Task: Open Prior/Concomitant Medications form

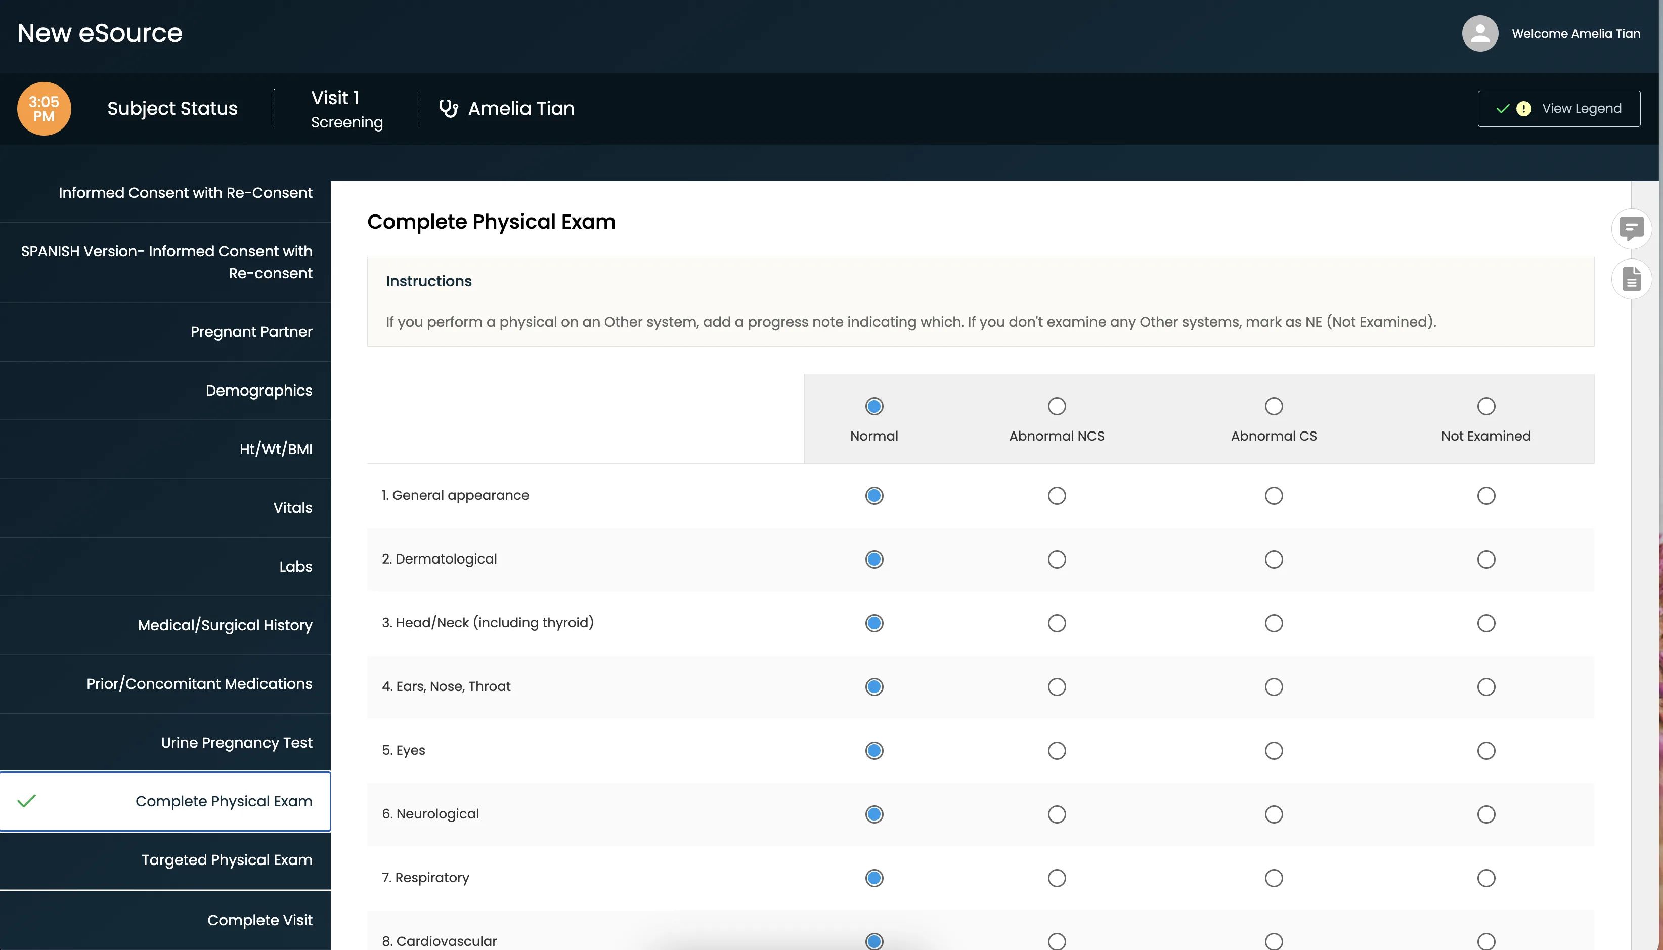Action: pos(165,684)
